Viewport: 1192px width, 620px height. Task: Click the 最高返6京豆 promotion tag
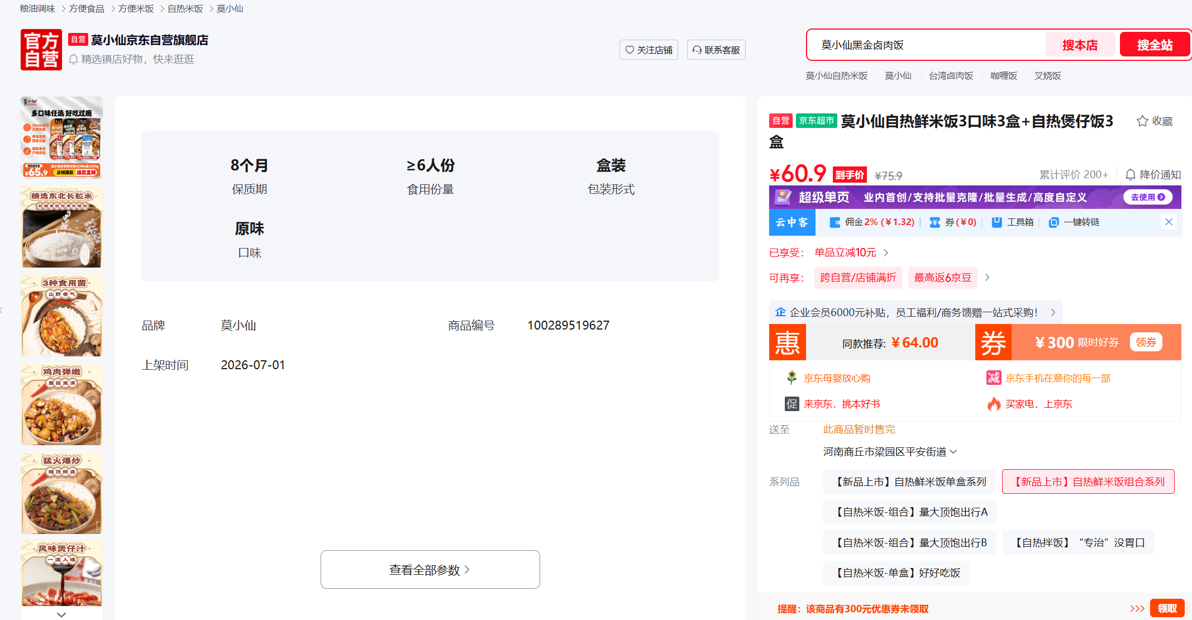pos(943,278)
